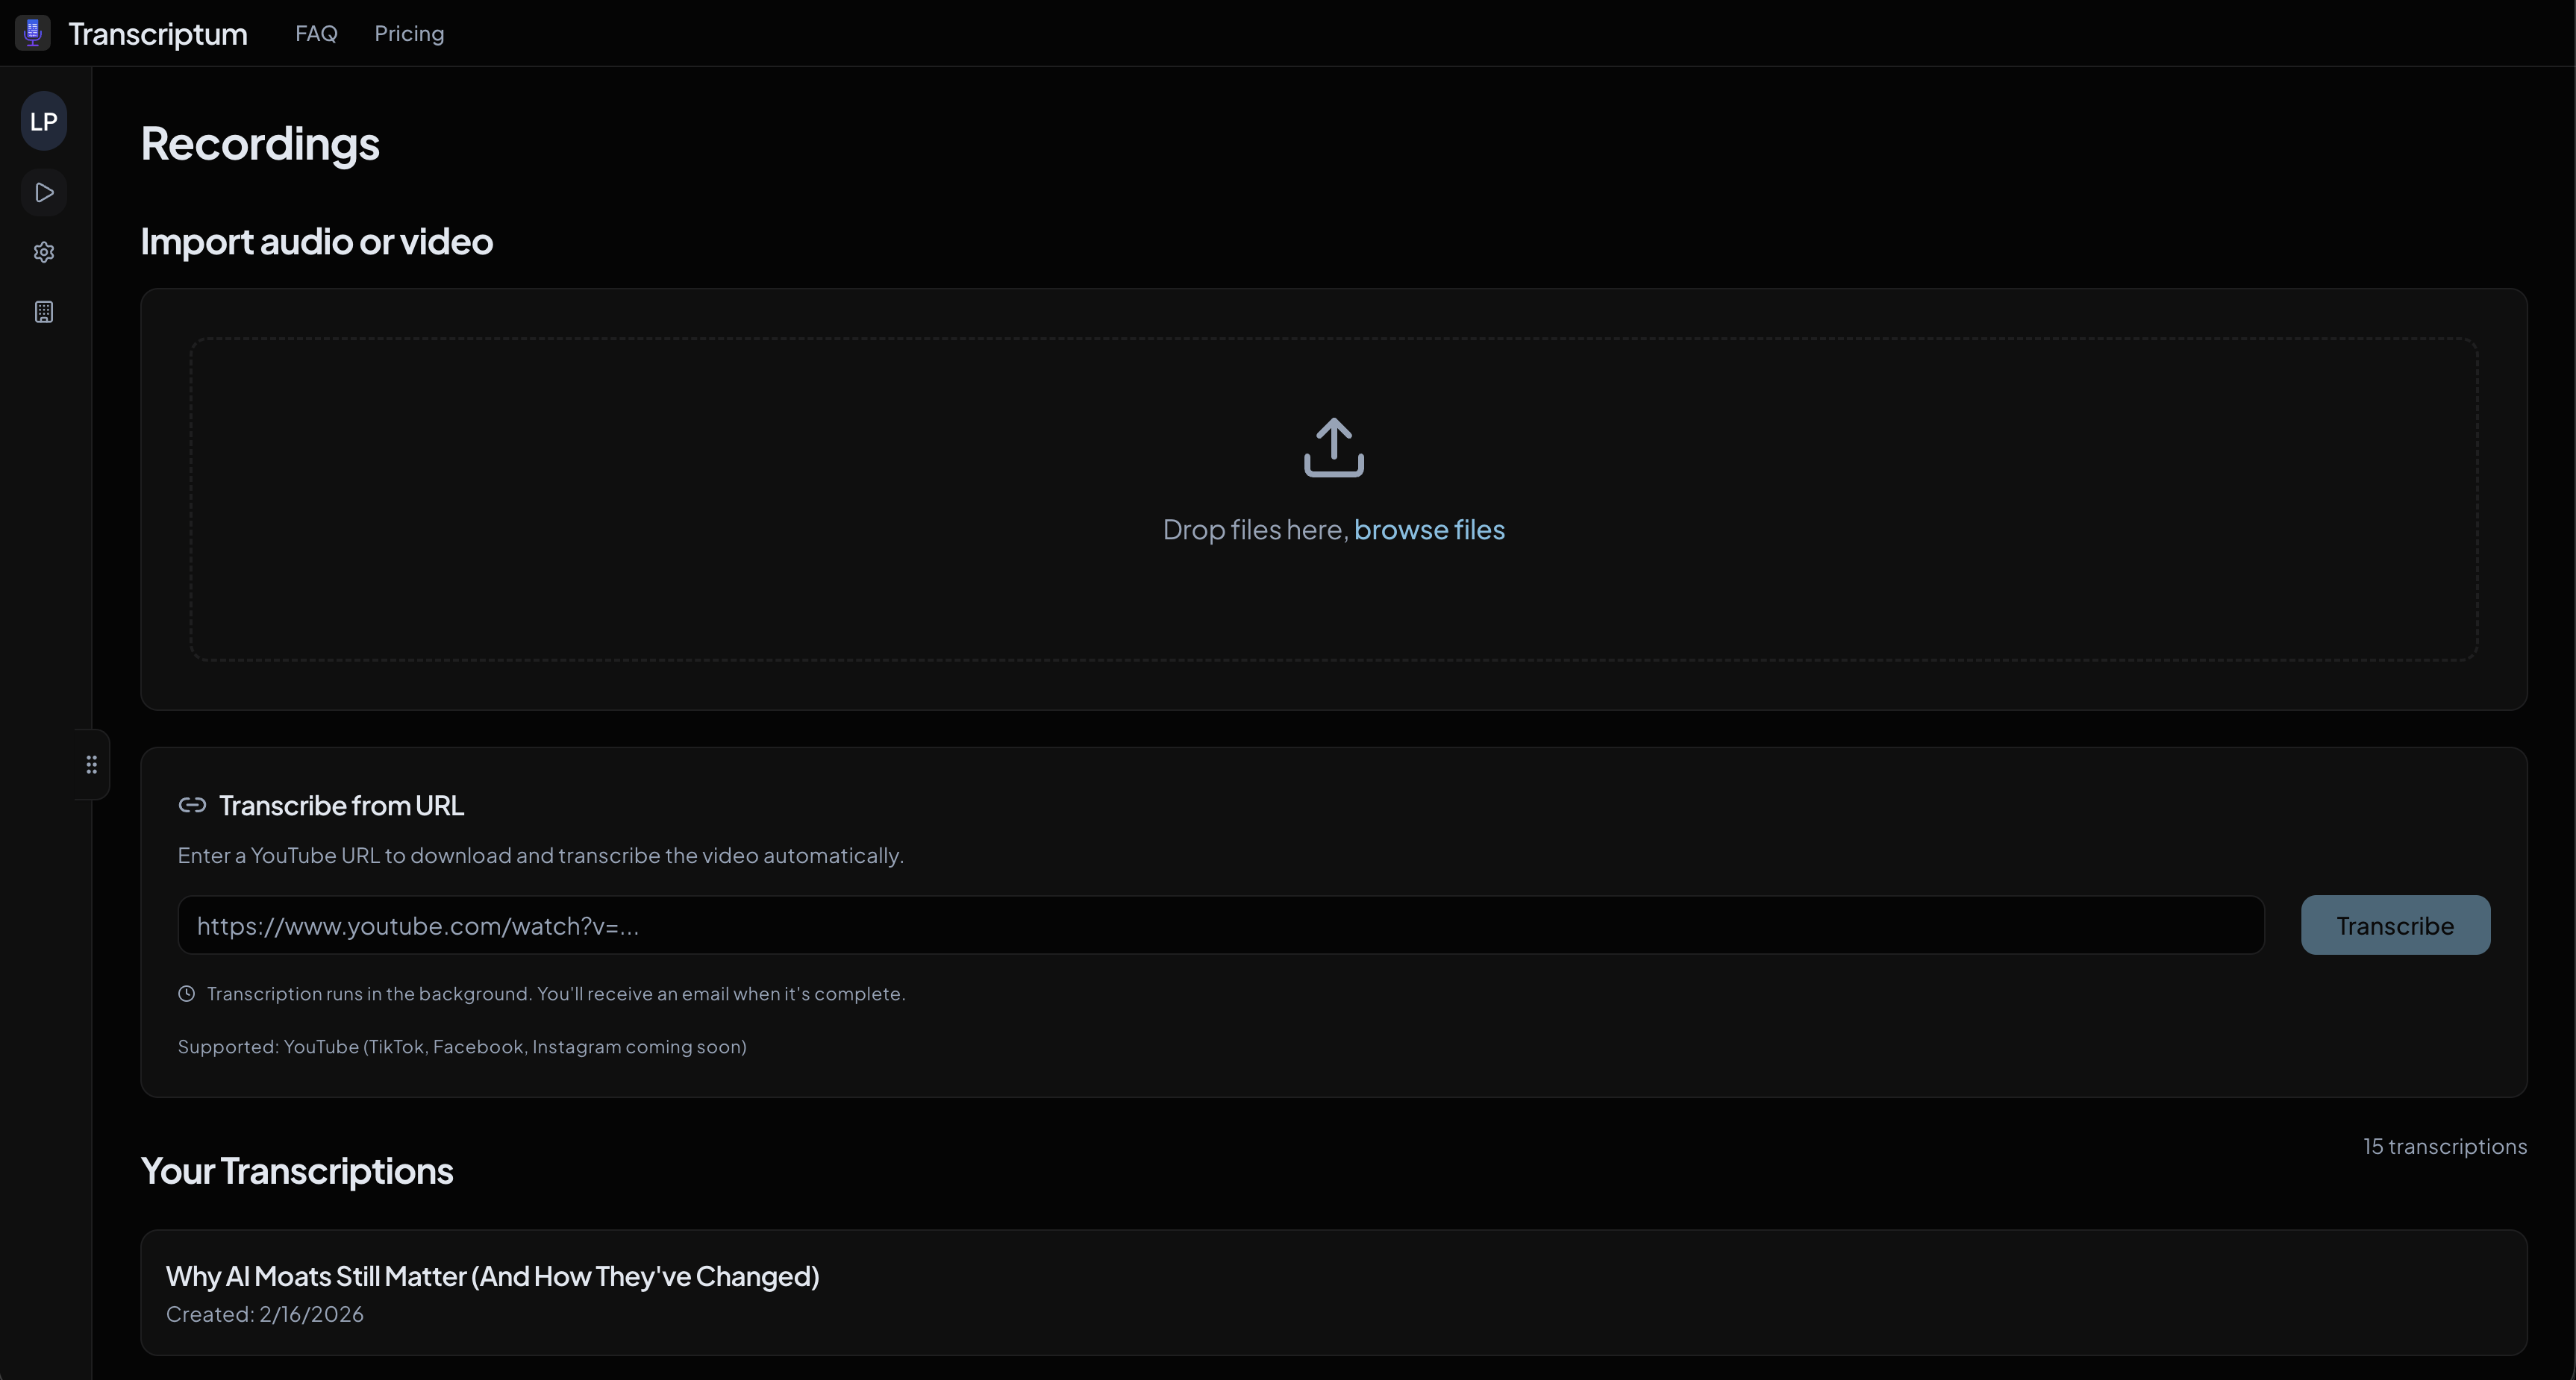Image resolution: width=2576 pixels, height=1380 pixels.
Task: Expand the sidebar using the dotted drag handle
Action: point(91,763)
